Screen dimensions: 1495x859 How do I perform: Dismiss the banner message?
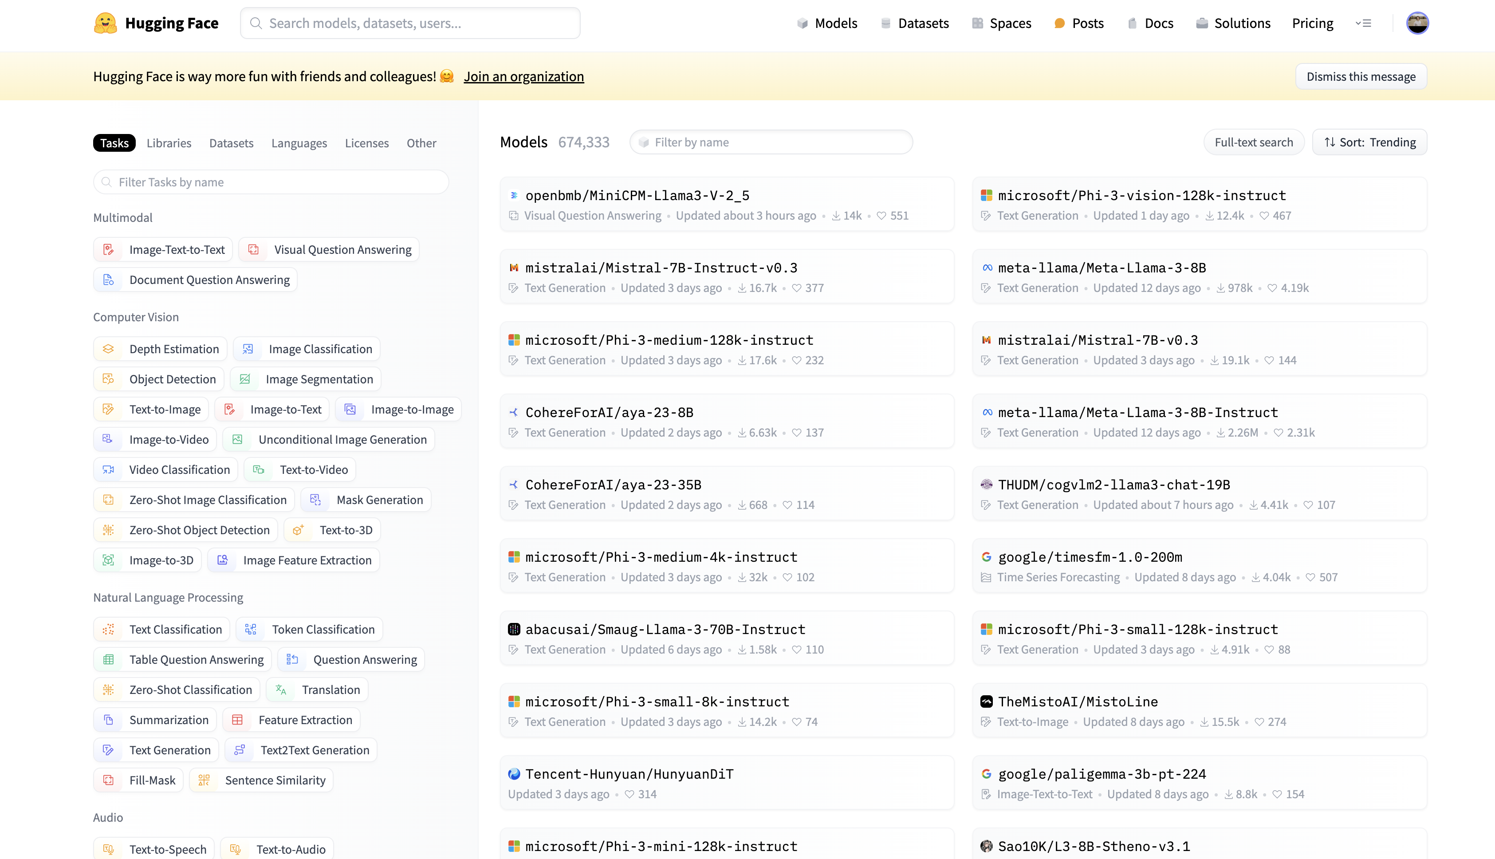coord(1361,77)
